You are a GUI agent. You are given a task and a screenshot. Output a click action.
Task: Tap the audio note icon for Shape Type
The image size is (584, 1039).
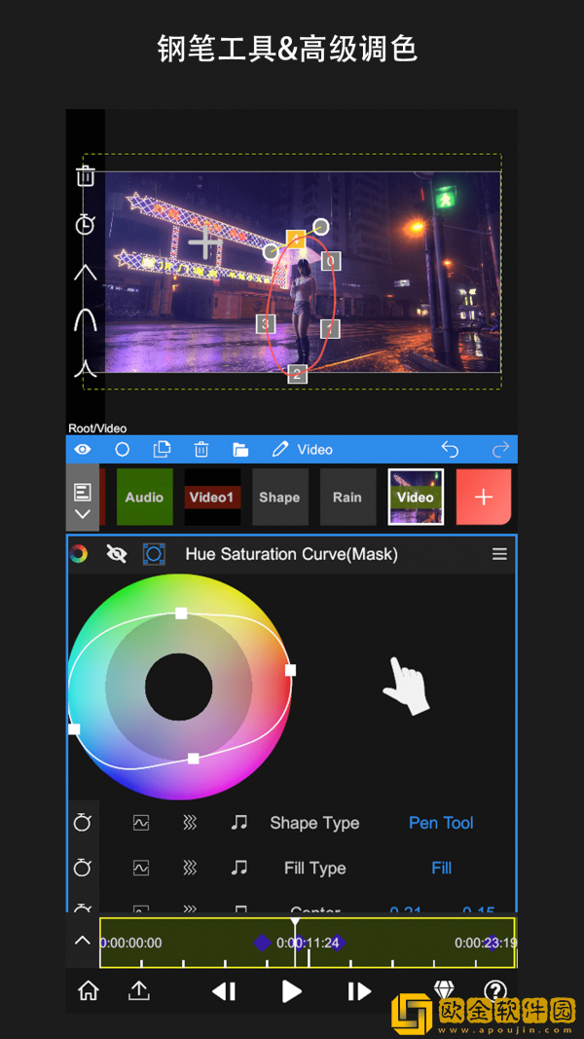238,822
